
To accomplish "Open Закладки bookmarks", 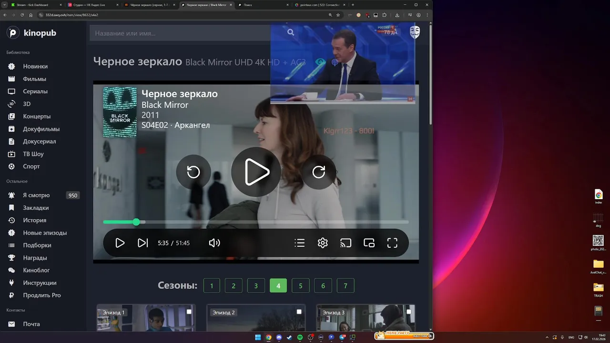I will click(x=36, y=208).
